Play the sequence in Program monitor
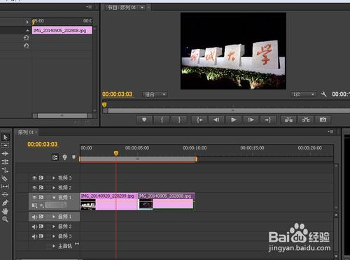 [234, 120]
